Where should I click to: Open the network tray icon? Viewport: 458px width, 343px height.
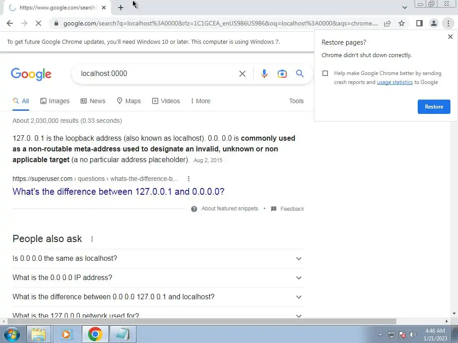tap(391, 335)
